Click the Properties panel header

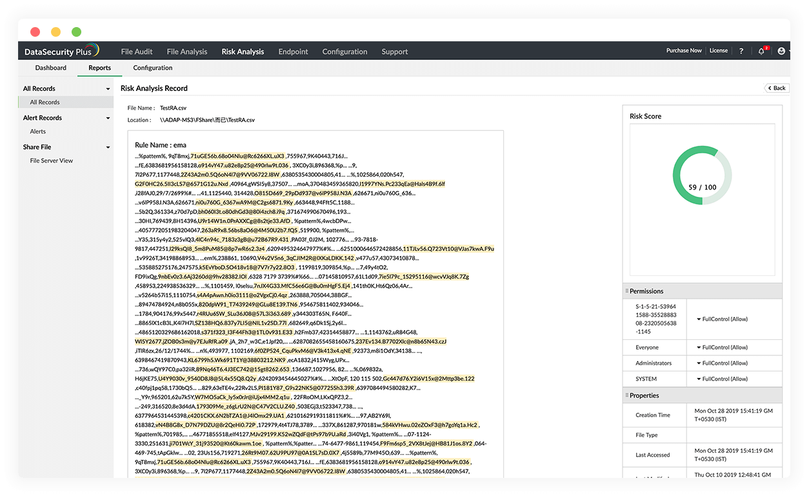pyautogui.click(x=703, y=395)
